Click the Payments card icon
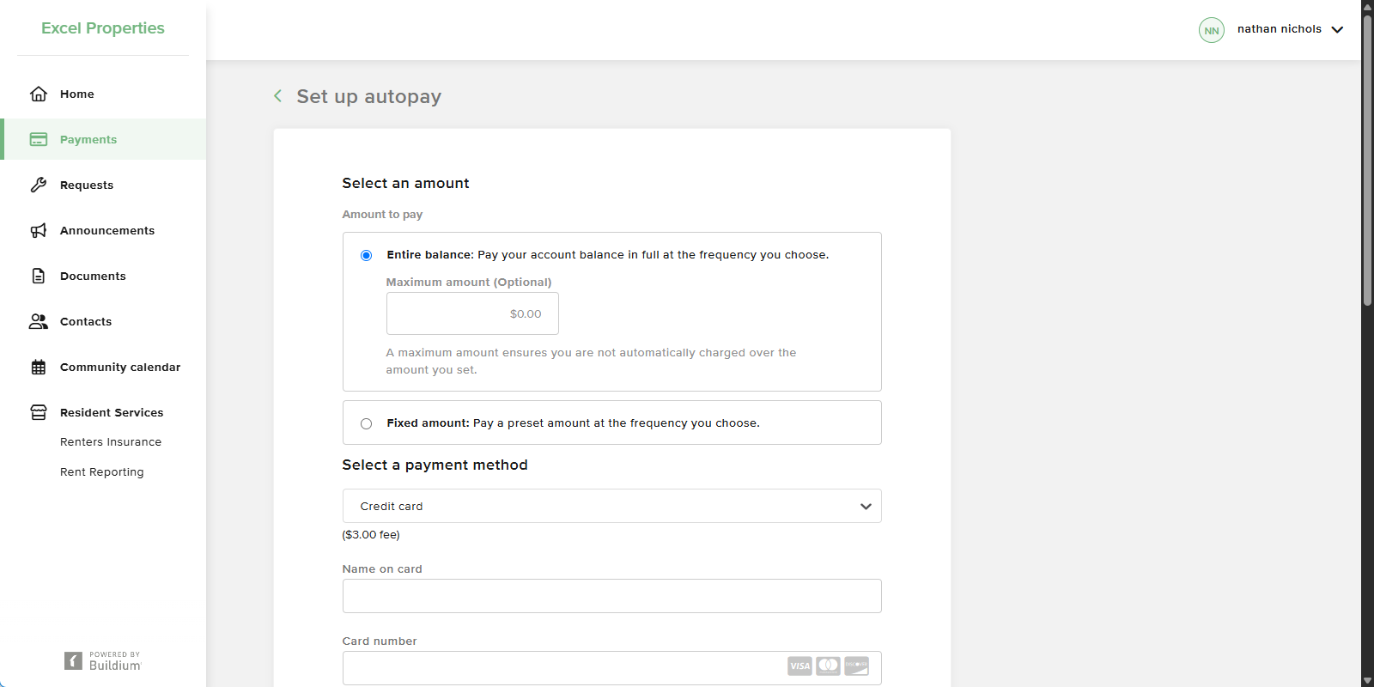Viewport: 1374px width, 687px height. tap(39, 139)
